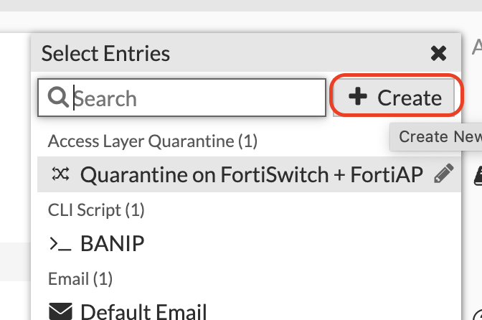Image resolution: width=482 pixels, height=320 pixels.
Task: Close the Select Entries panel
Action: [438, 54]
